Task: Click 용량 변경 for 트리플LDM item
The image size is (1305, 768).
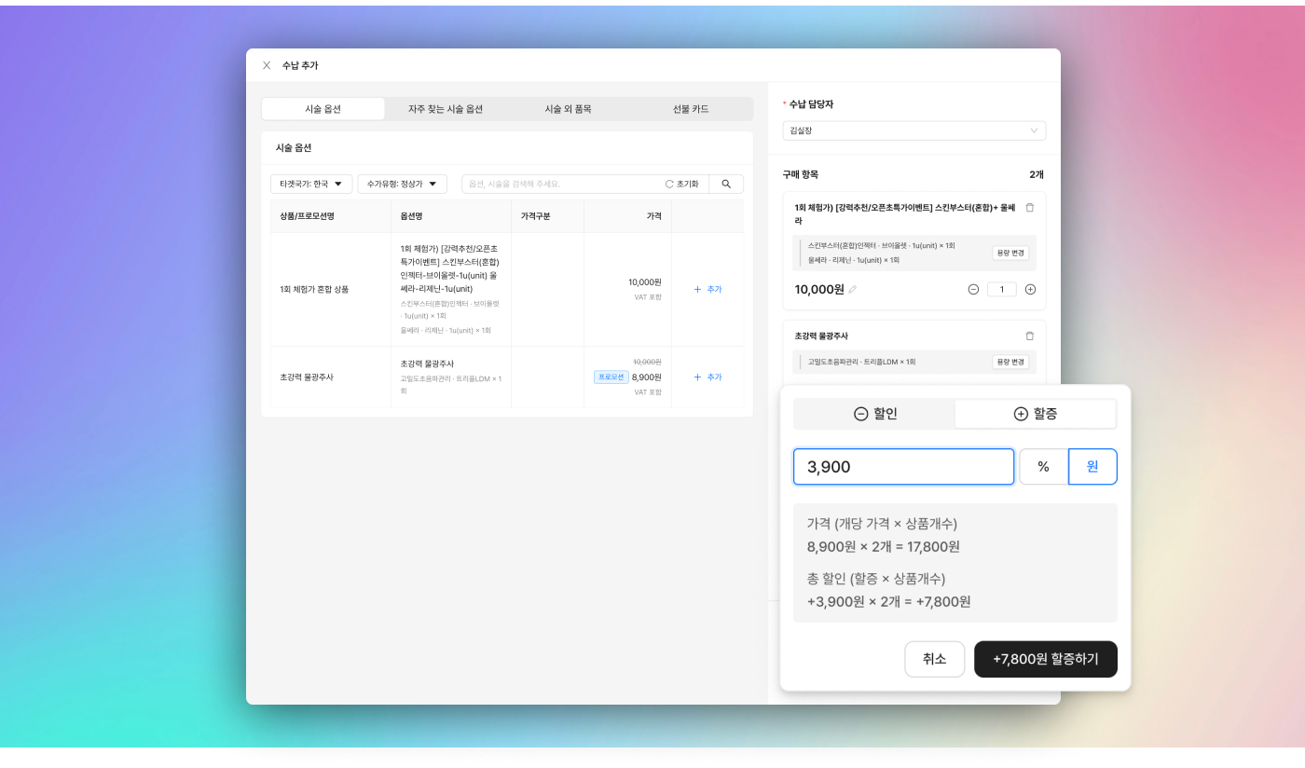Action: point(1010,362)
